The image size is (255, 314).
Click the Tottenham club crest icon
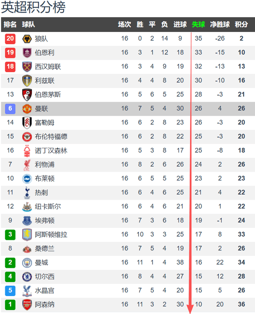click(x=27, y=192)
